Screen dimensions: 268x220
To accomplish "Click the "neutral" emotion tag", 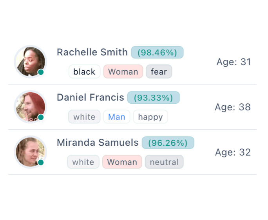I will click(164, 162).
